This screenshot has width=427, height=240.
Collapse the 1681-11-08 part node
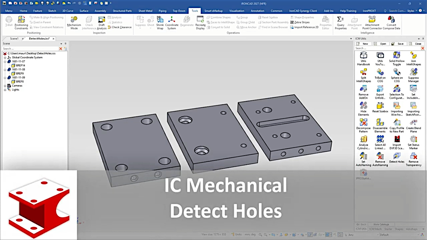pyautogui.click(x=5, y=69)
